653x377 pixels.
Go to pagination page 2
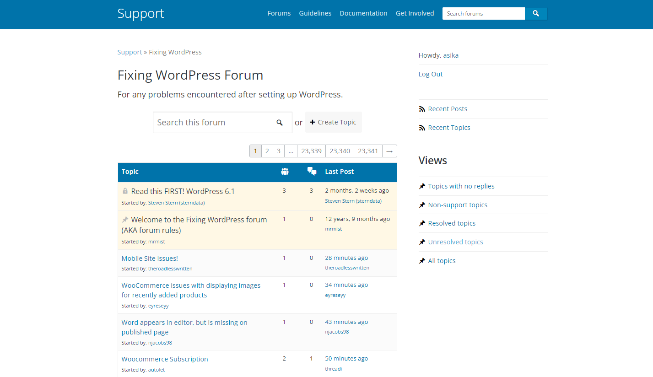click(267, 151)
